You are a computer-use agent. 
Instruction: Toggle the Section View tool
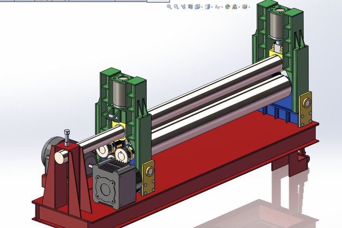(190, 7)
